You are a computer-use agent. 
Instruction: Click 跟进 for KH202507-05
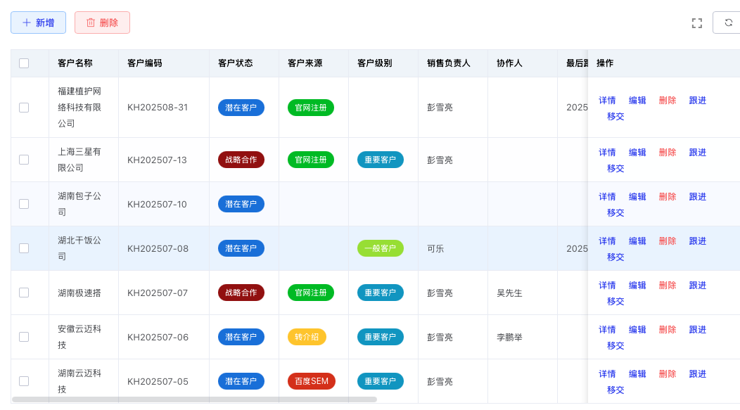(698, 373)
